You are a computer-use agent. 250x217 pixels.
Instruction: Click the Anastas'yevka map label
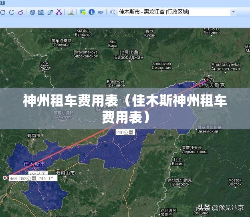(226, 64)
